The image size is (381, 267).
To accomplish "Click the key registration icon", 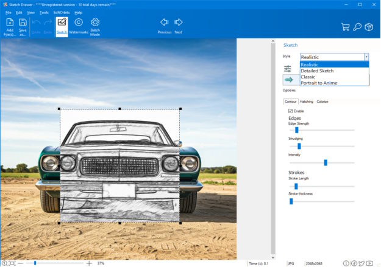I will [357, 27].
